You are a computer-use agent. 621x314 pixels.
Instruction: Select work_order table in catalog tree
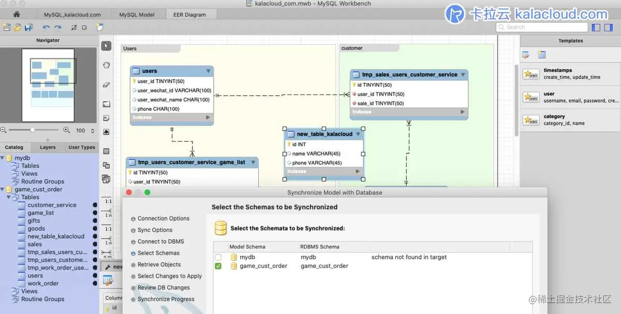point(43,283)
